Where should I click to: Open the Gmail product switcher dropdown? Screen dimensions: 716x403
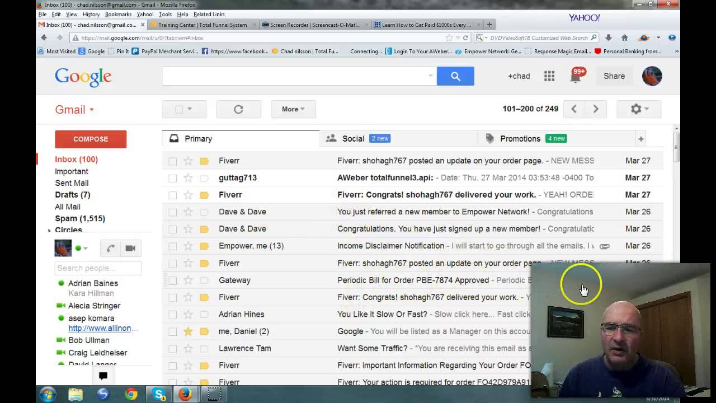[74, 110]
